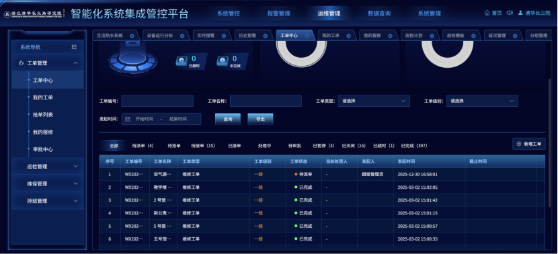Focus the 工单名称 input field

coord(266,101)
